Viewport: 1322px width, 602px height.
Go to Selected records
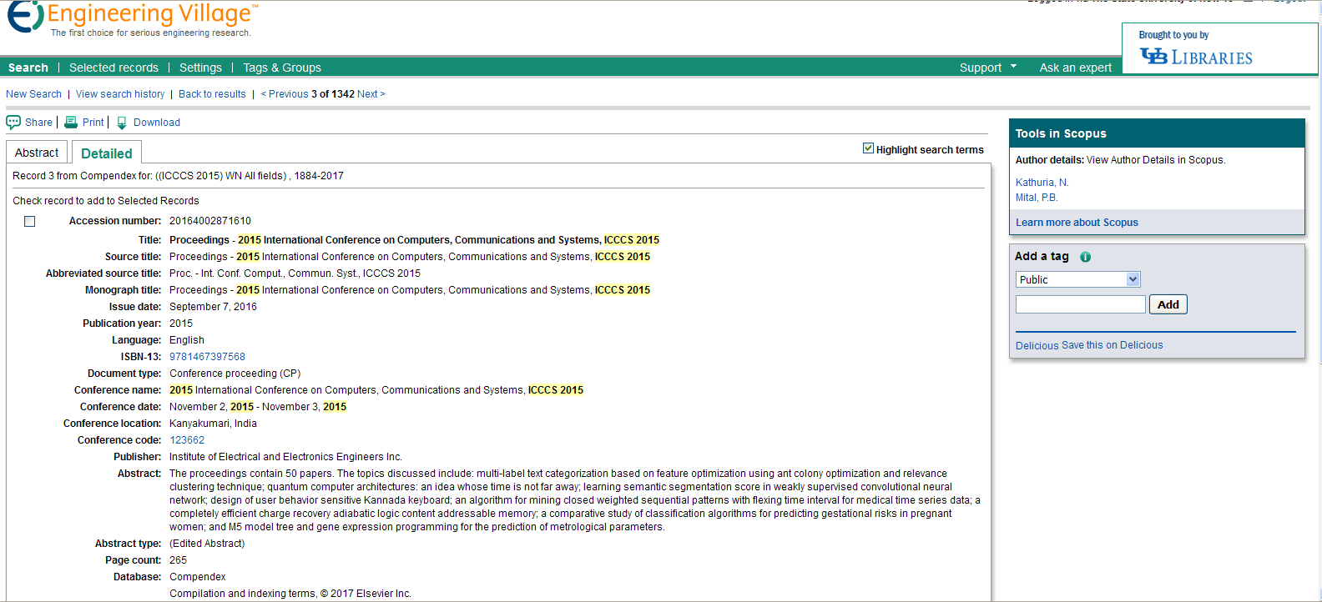click(x=114, y=68)
